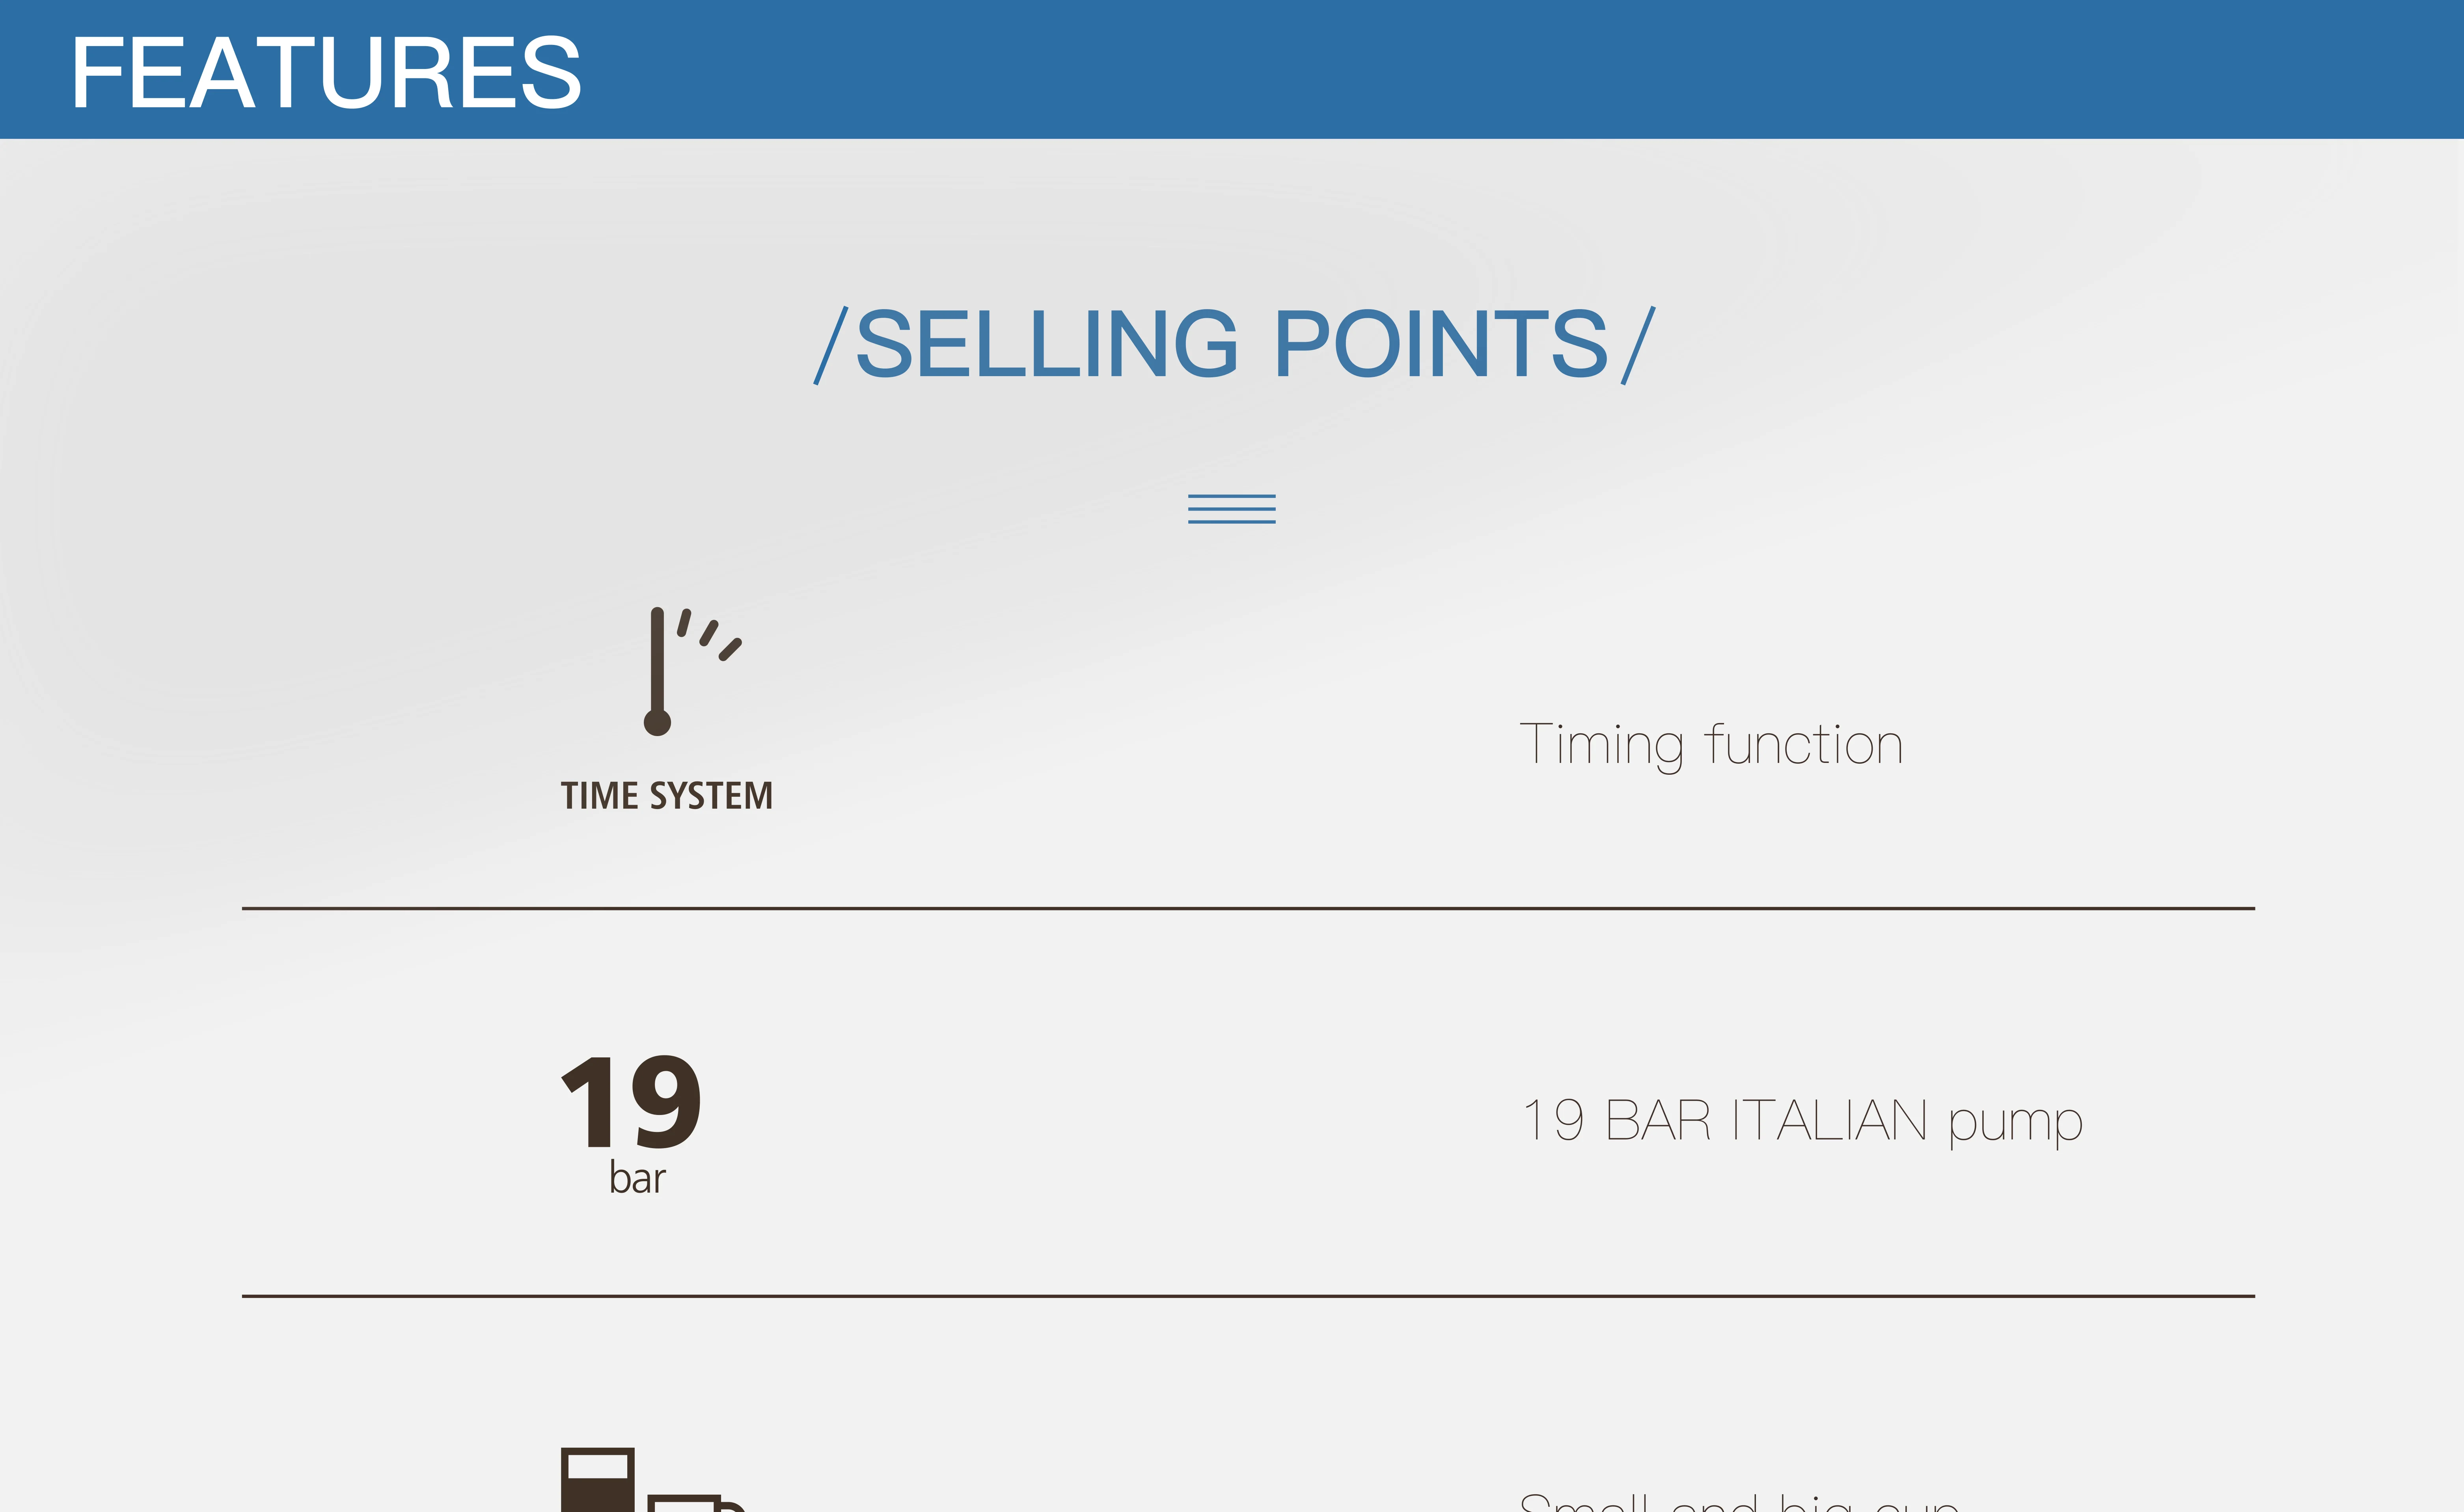Select the small cup icon
Viewport: 2464px width, 1512px height.
tap(690, 1503)
